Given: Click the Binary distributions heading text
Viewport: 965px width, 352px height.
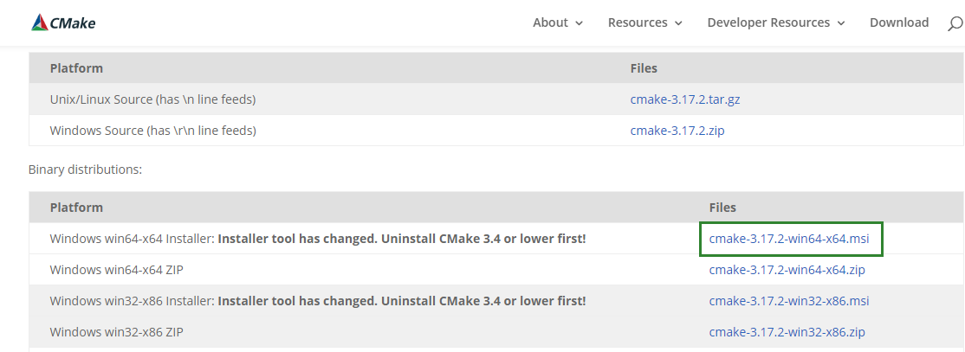Looking at the screenshot, I should [85, 169].
